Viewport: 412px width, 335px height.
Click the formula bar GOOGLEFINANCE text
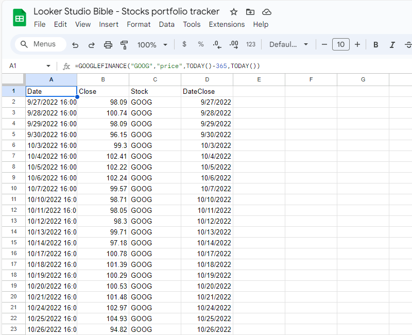(167, 66)
